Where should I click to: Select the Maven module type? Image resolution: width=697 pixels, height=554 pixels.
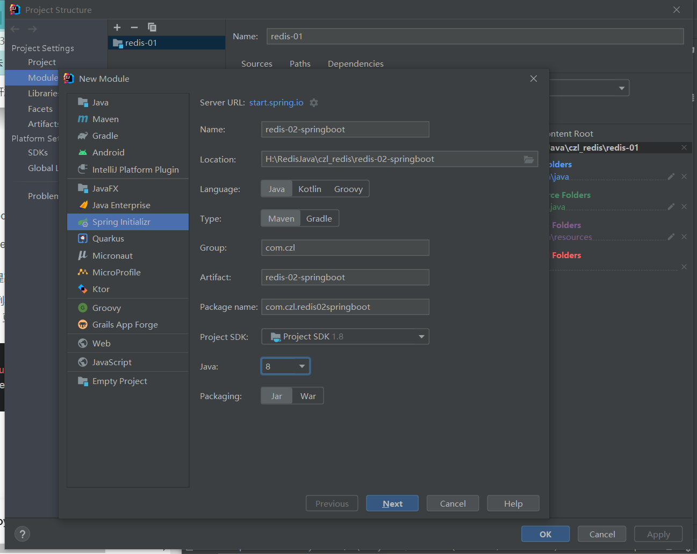[128, 119]
